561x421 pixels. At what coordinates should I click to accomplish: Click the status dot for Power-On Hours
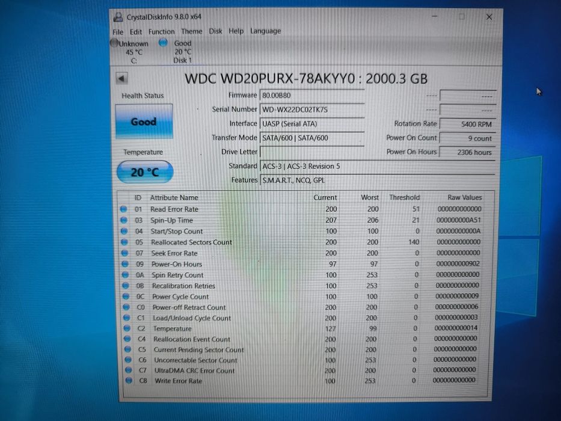pos(125,264)
